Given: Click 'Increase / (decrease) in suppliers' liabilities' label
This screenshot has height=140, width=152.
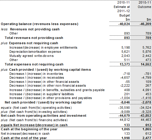Looking at the screenshot, I should click(x=41, y=94).
